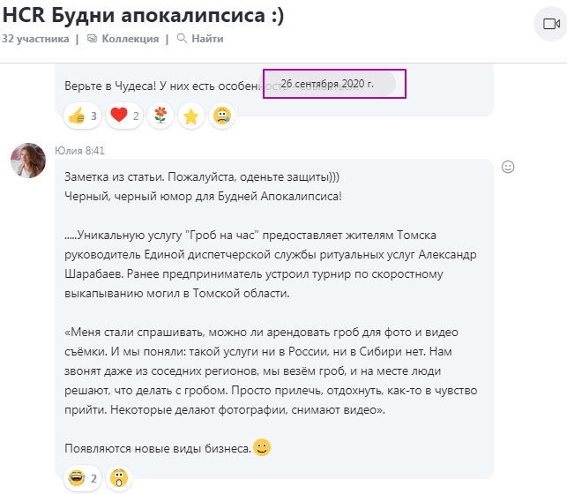
Task: Toggle the laughing face reaction with count 2
Action: pyautogui.click(x=82, y=478)
